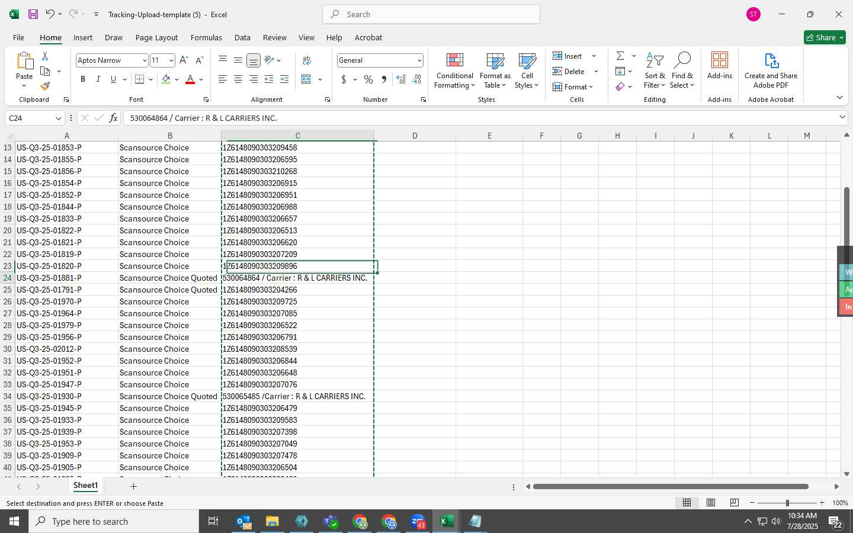Increase font size
This screenshot has width=853, height=533.
point(184,60)
